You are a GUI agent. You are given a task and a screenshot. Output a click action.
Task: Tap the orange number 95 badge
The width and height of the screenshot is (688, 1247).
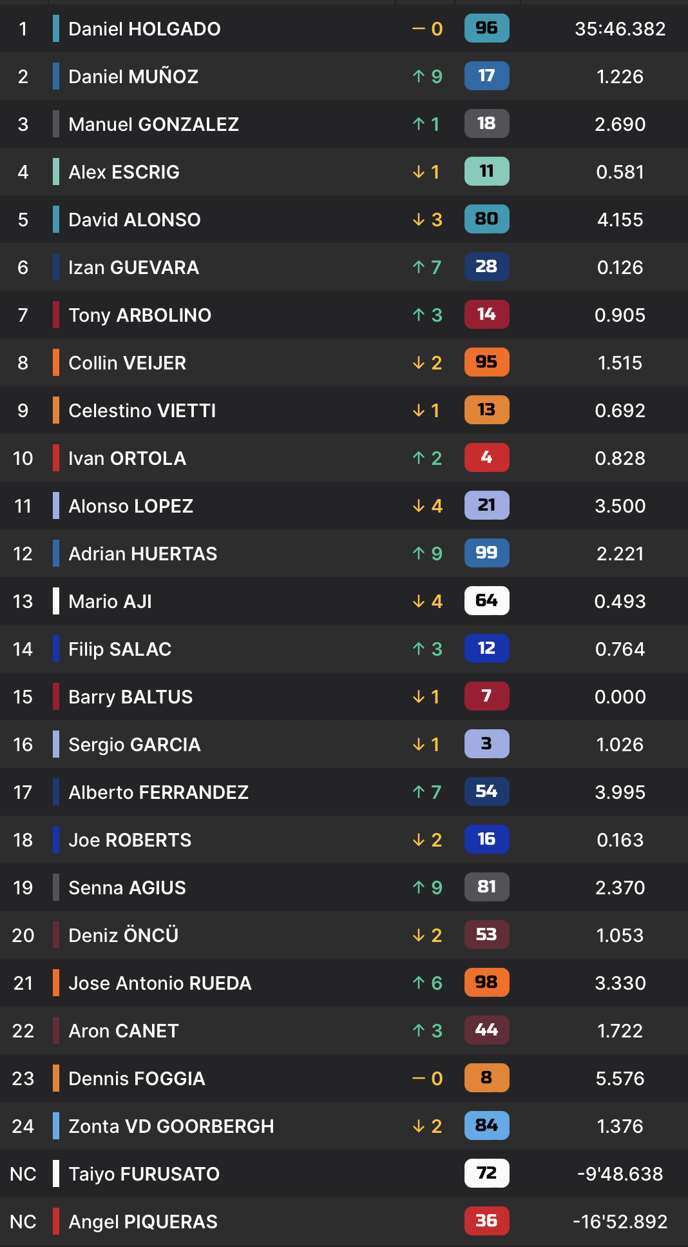click(x=486, y=362)
